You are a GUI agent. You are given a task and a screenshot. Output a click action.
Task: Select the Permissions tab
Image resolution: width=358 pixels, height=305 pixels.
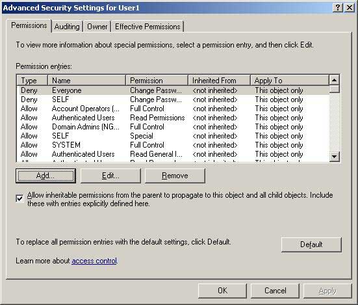pos(29,25)
